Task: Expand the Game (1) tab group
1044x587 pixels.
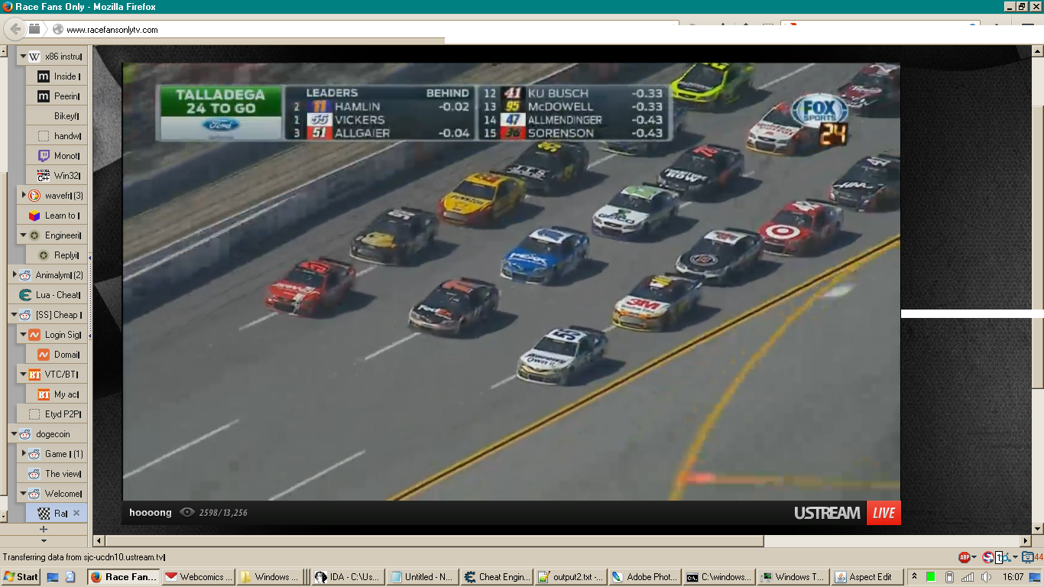Action: click(23, 454)
